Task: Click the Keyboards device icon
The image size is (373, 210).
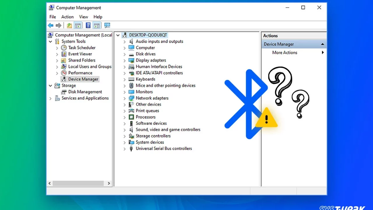Action: (x=131, y=79)
